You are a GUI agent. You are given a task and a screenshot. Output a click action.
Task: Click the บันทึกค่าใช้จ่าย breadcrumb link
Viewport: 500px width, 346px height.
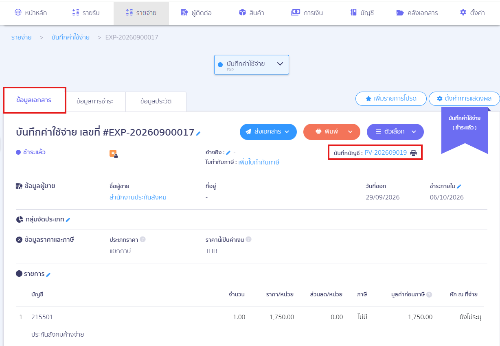click(x=70, y=37)
